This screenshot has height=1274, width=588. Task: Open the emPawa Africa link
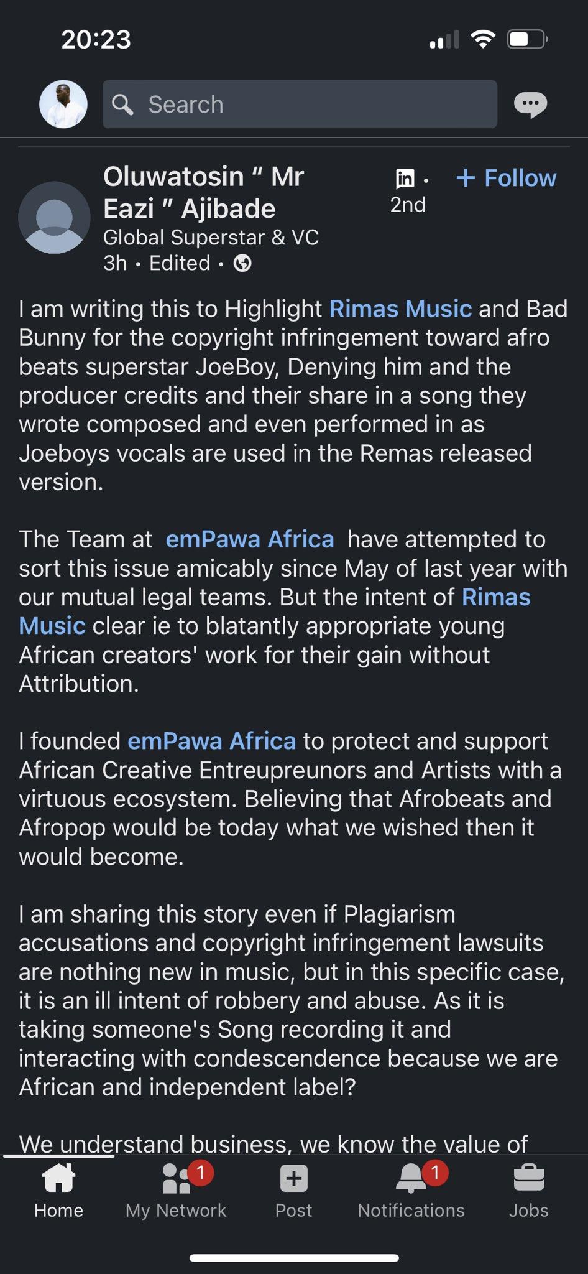[x=251, y=540]
